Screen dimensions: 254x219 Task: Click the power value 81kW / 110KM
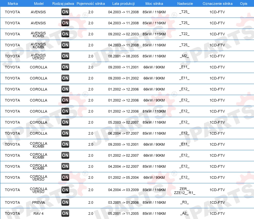pos(154,111)
